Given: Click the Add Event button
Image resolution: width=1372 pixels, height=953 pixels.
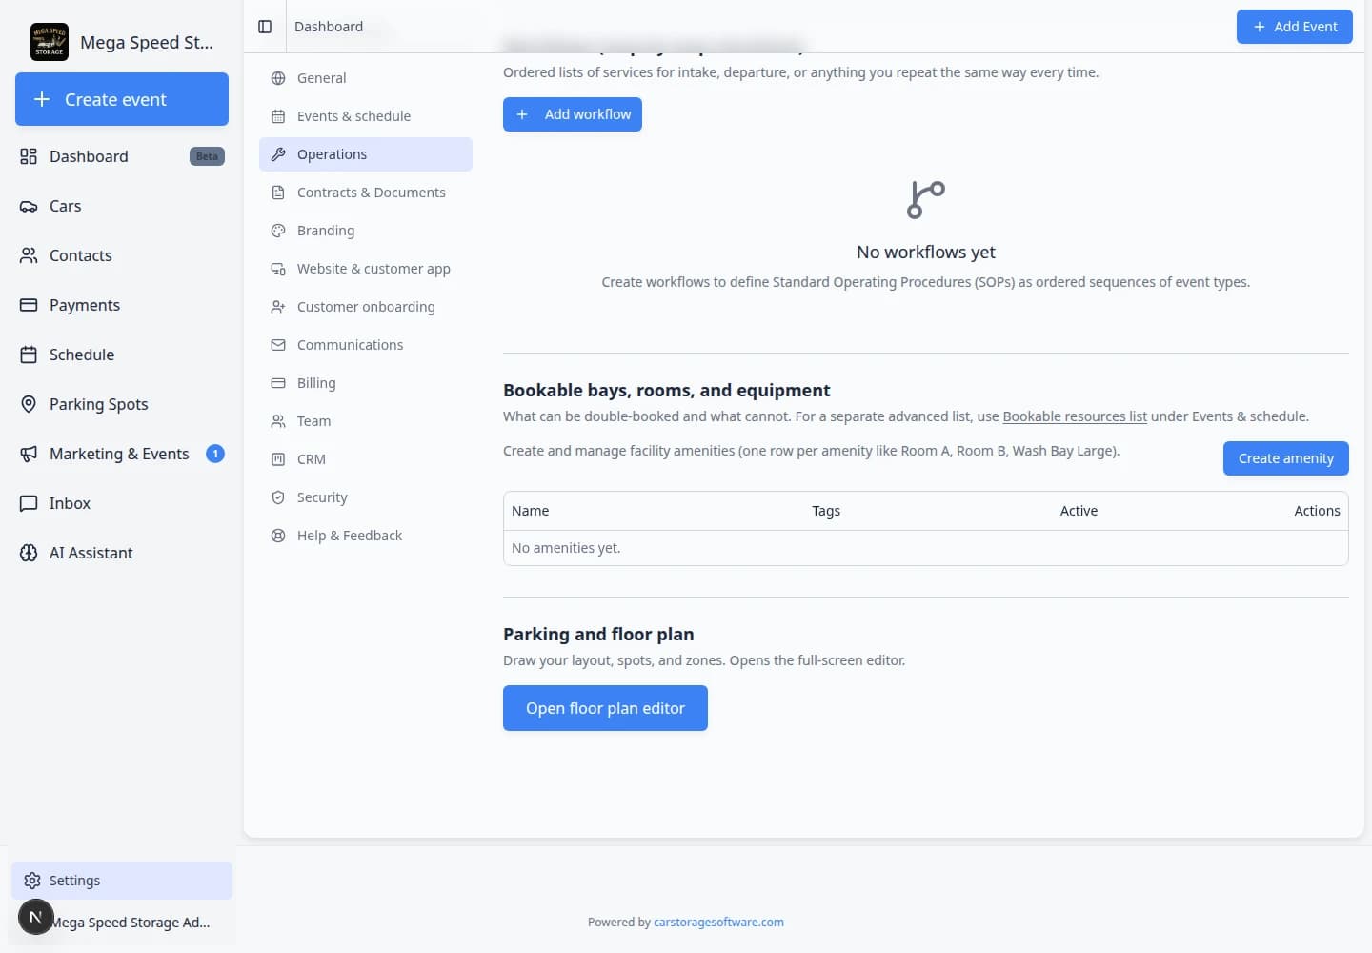Looking at the screenshot, I should [x=1295, y=27].
